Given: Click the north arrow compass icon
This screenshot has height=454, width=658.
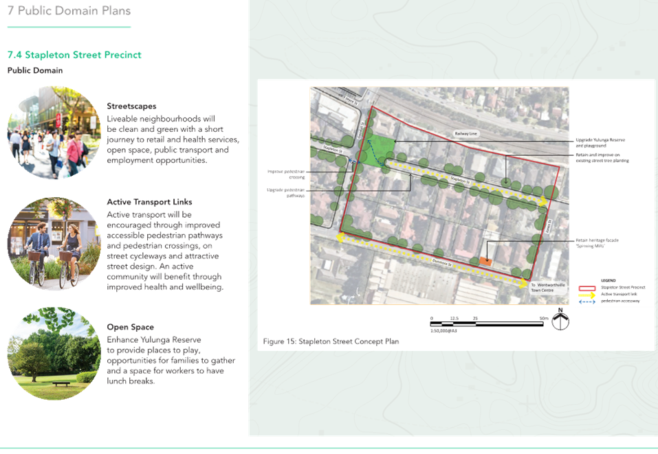Looking at the screenshot, I should pos(560,321).
